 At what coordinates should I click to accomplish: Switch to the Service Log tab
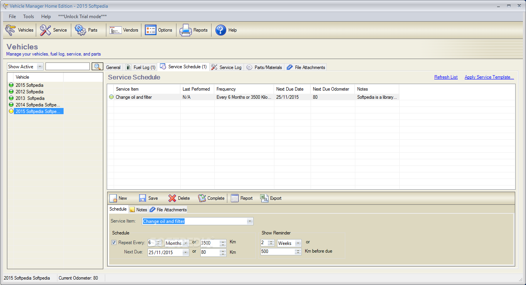(227, 67)
